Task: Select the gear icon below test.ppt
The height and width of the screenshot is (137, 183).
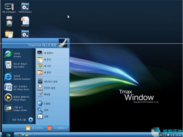Action: [25, 34]
